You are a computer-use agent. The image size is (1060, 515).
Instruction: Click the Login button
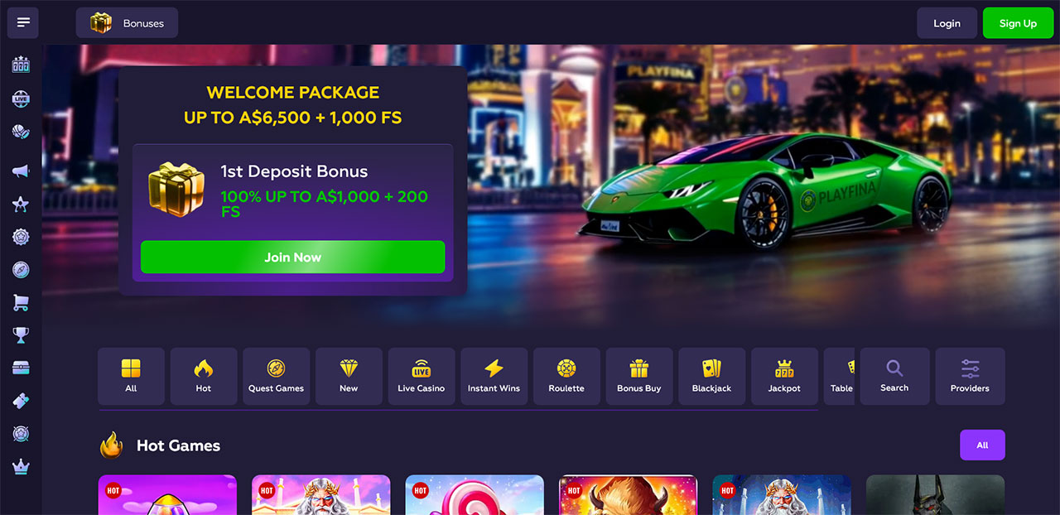pos(947,23)
